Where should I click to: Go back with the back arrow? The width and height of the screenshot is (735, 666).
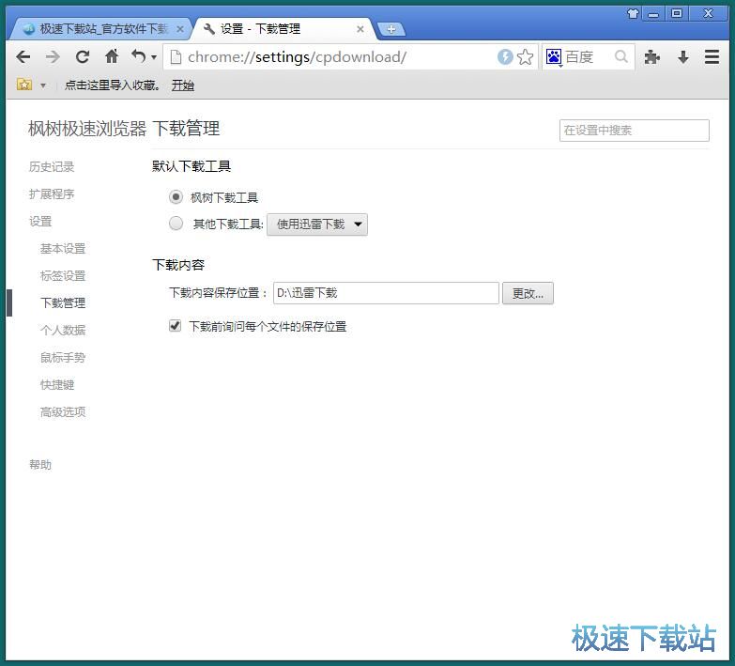(23, 57)
